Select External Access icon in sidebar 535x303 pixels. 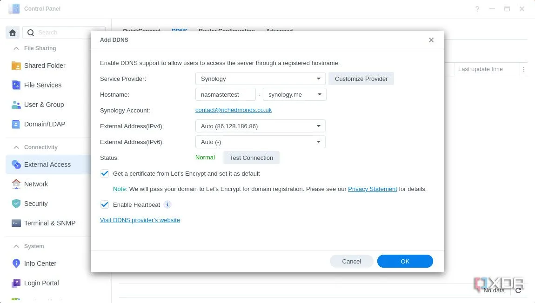tap(16, 165)
